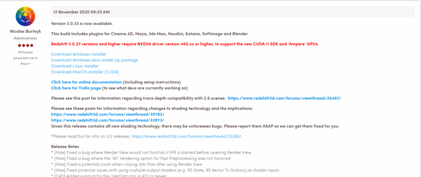The image size is (421, 177).
Task: Click the 'Version 3.0.33 is now available.' text
Action: (82, 23)
